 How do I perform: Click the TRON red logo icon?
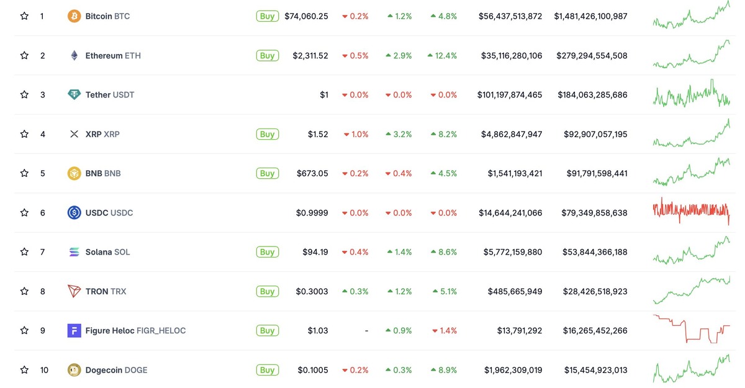pyautogui.click(x=74, y=291)
